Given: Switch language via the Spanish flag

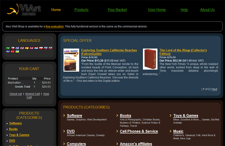Looking at the screenshot, I should [x=27, y=48].
